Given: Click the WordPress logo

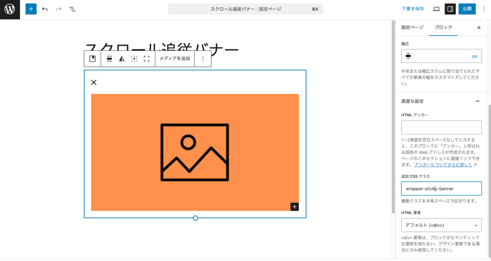Looking at the screenshot, I should click(x=10, y=9).
